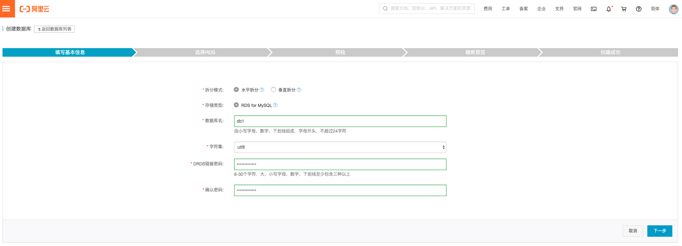Click the 数据库名 input field
Viewport: 682px width, 246px height.
pos(340,121)
